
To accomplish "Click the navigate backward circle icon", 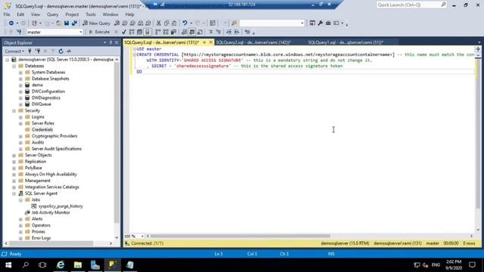I will tap(11, 23).
